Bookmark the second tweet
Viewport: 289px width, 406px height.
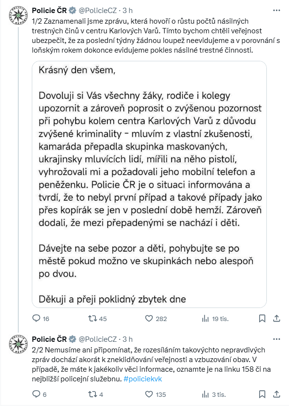262,394
